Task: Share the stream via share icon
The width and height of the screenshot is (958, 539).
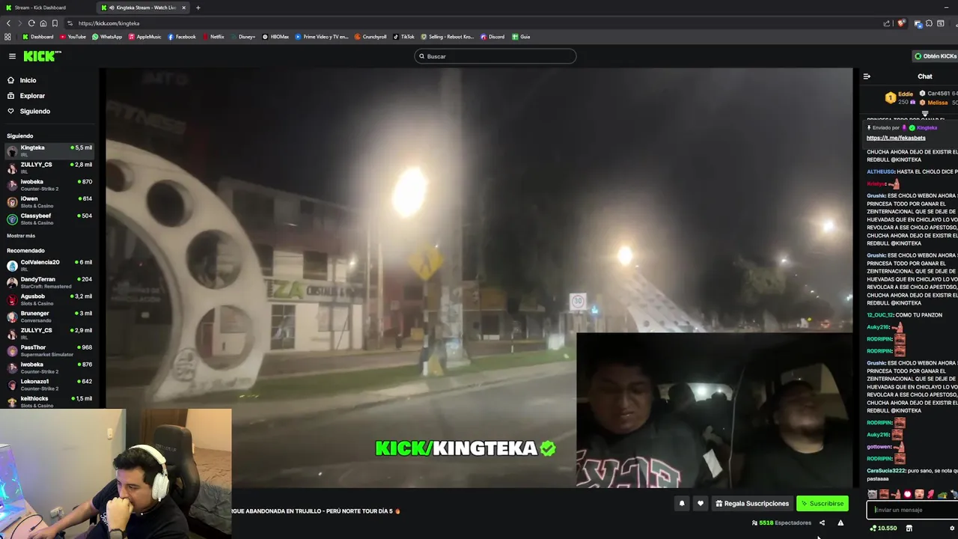Action: (x=822, y=523)
